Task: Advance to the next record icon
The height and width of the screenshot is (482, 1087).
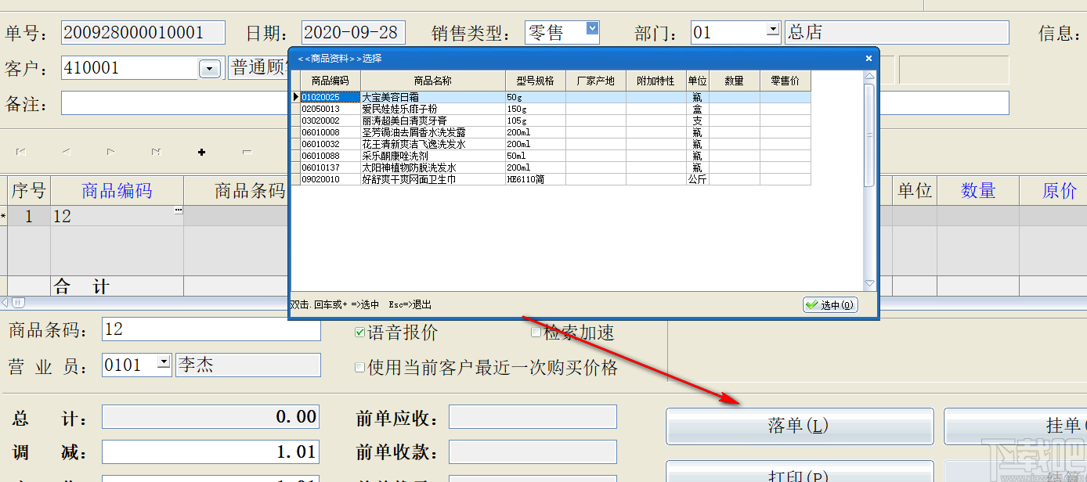Action: 111,153
